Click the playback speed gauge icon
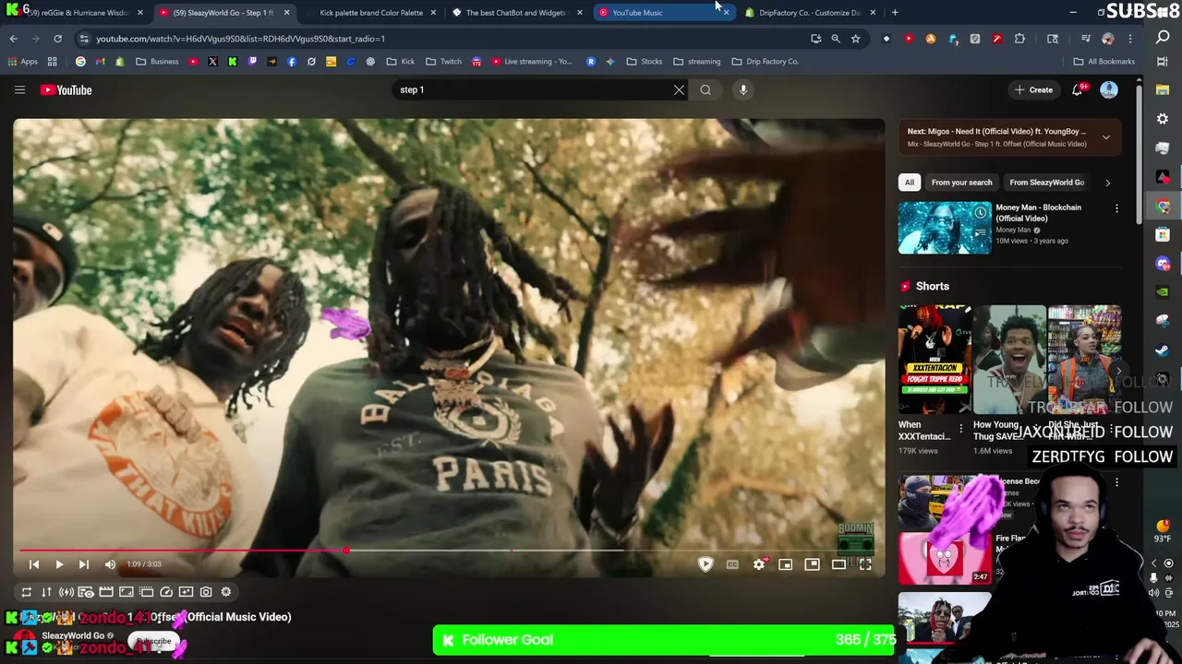 point(166,592)
